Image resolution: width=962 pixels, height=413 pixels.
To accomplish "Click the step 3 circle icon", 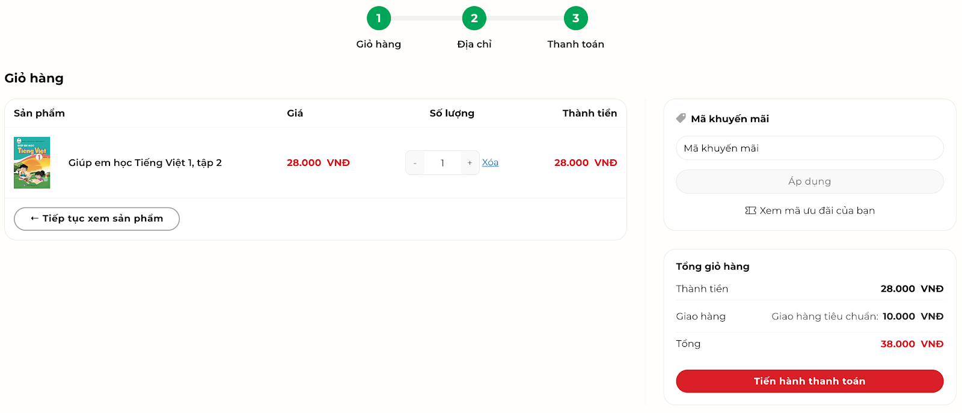I will point(575,19).
